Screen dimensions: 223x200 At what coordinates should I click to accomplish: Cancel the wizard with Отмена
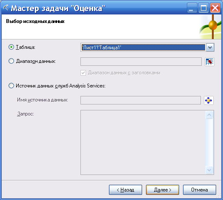point(200,190)
